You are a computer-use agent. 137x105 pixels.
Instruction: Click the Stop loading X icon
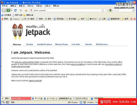click(x=21, y=10)
